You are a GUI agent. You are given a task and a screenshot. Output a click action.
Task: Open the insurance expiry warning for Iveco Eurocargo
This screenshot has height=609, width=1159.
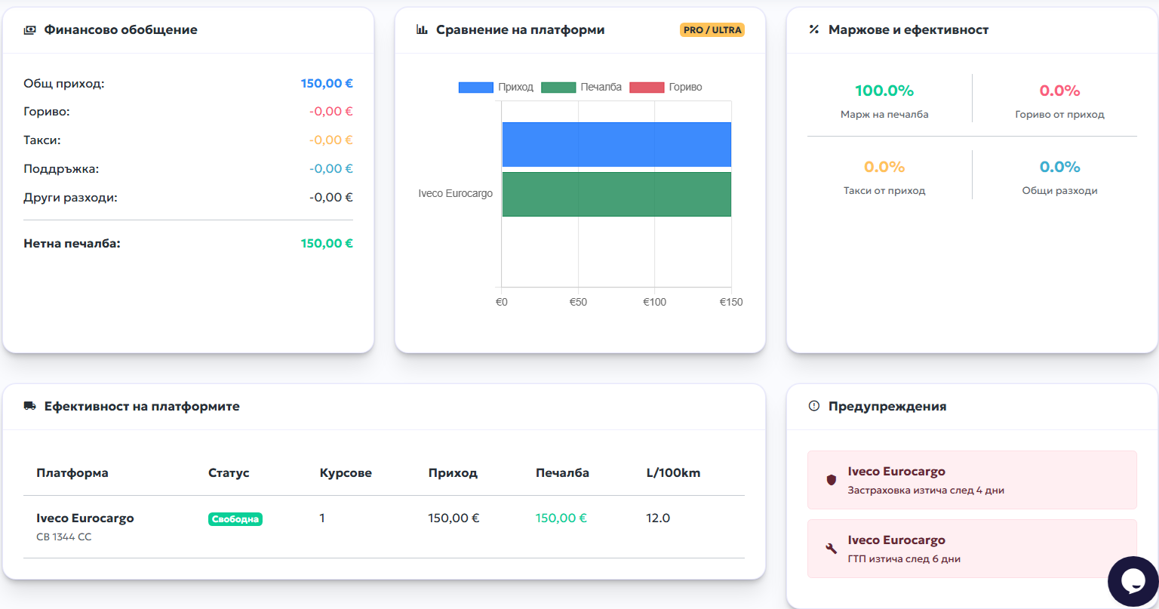pyautogui.click(x=972, y=480)
